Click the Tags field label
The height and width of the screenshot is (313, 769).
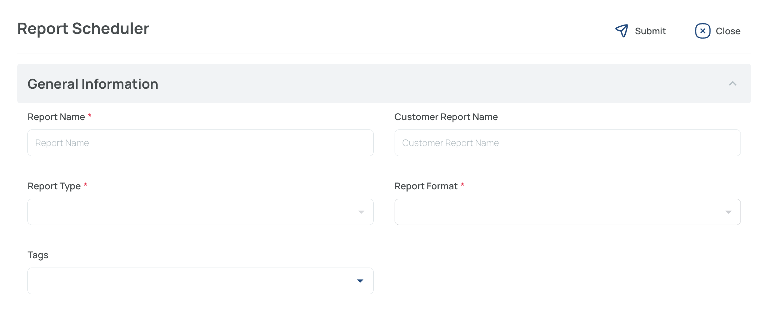tap(38, 255)
